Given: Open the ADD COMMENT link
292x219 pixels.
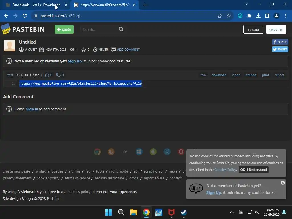Looking at the screenshot, I should (x=128, y=50).
